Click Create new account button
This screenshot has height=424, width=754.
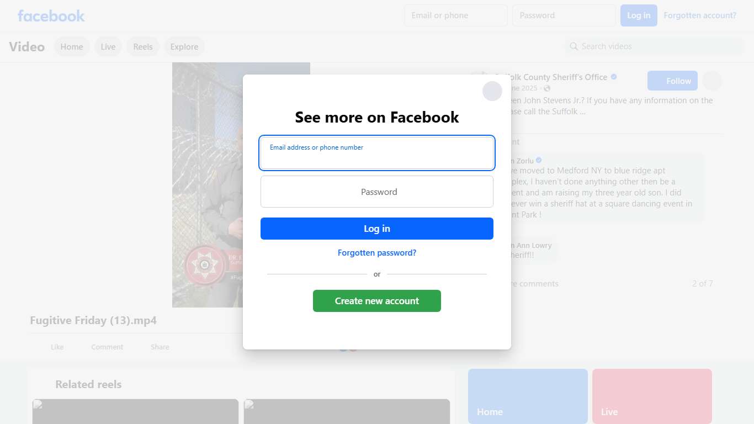377,301
